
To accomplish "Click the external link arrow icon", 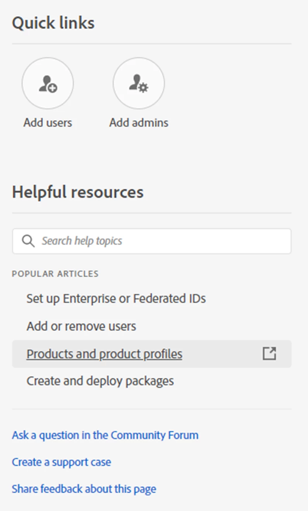I will [269, 353].
